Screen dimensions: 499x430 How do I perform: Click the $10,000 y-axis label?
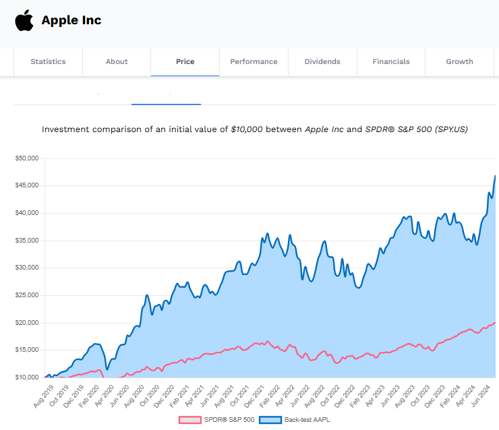pos(27,377)
